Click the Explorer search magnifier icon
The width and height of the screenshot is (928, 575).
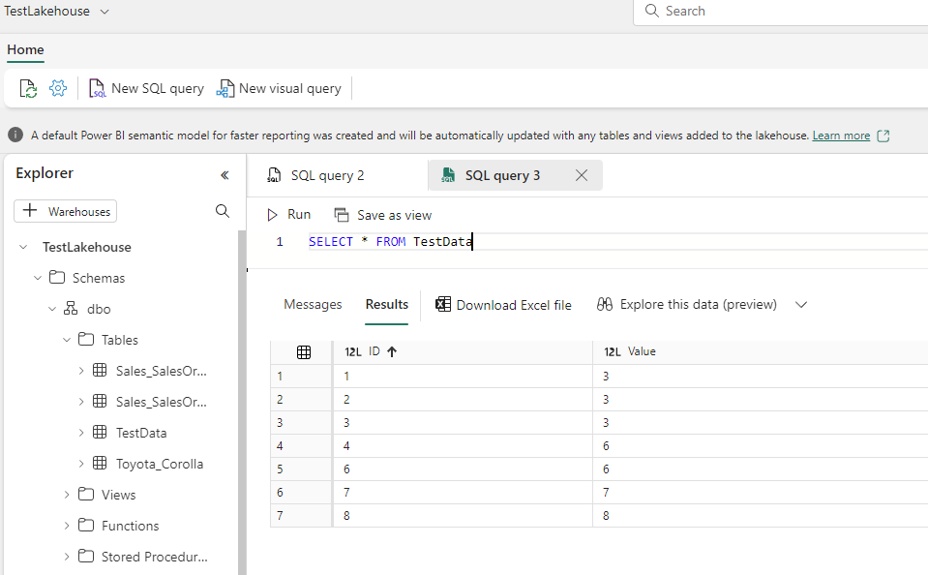point(223,211)
